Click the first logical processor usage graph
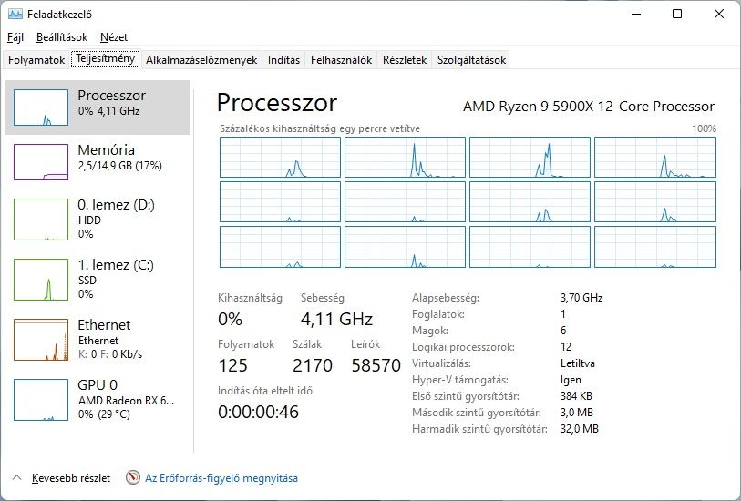741x501 pixels. pyautogui.click(x=280, y=158)
